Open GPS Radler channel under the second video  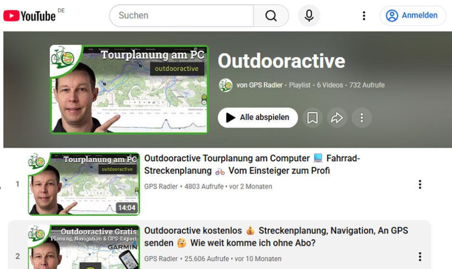[161, 259]
